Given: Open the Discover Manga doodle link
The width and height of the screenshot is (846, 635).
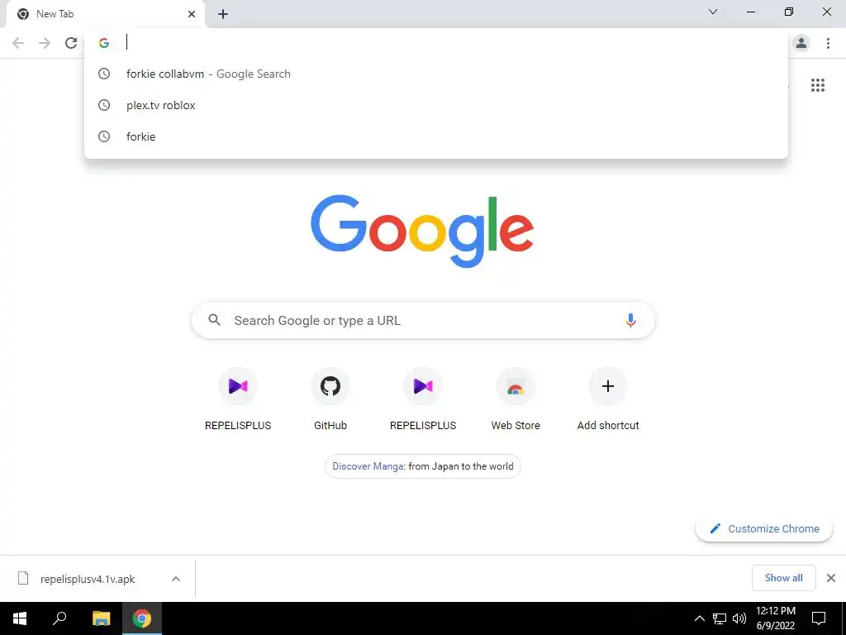Looking at the screenshot, I should [423, 466].
